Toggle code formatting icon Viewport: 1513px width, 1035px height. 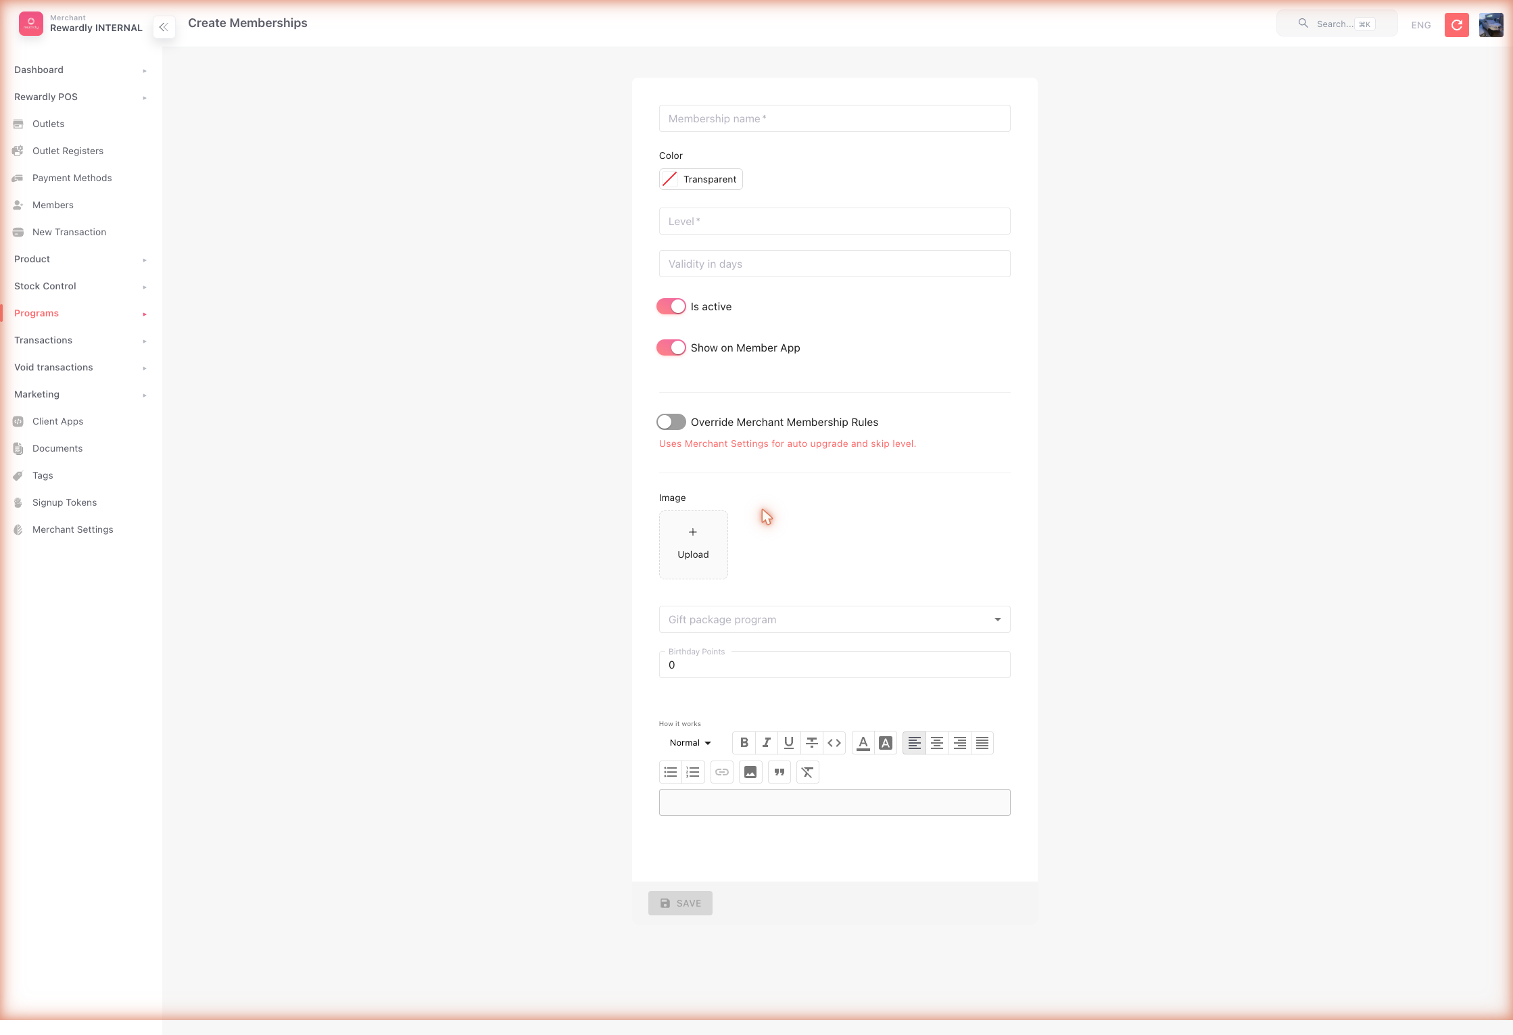click(x=834, y=743)
